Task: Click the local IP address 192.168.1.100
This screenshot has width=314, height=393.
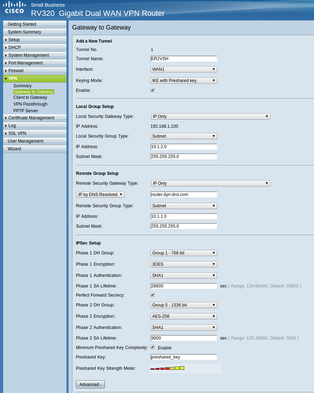Action: [164, 126]
